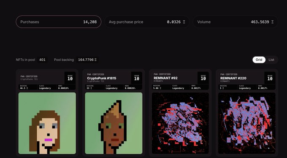Viewport: 287px width, 158px height.
Task: Select the Volume stat pill
Action: pos(235,22)
